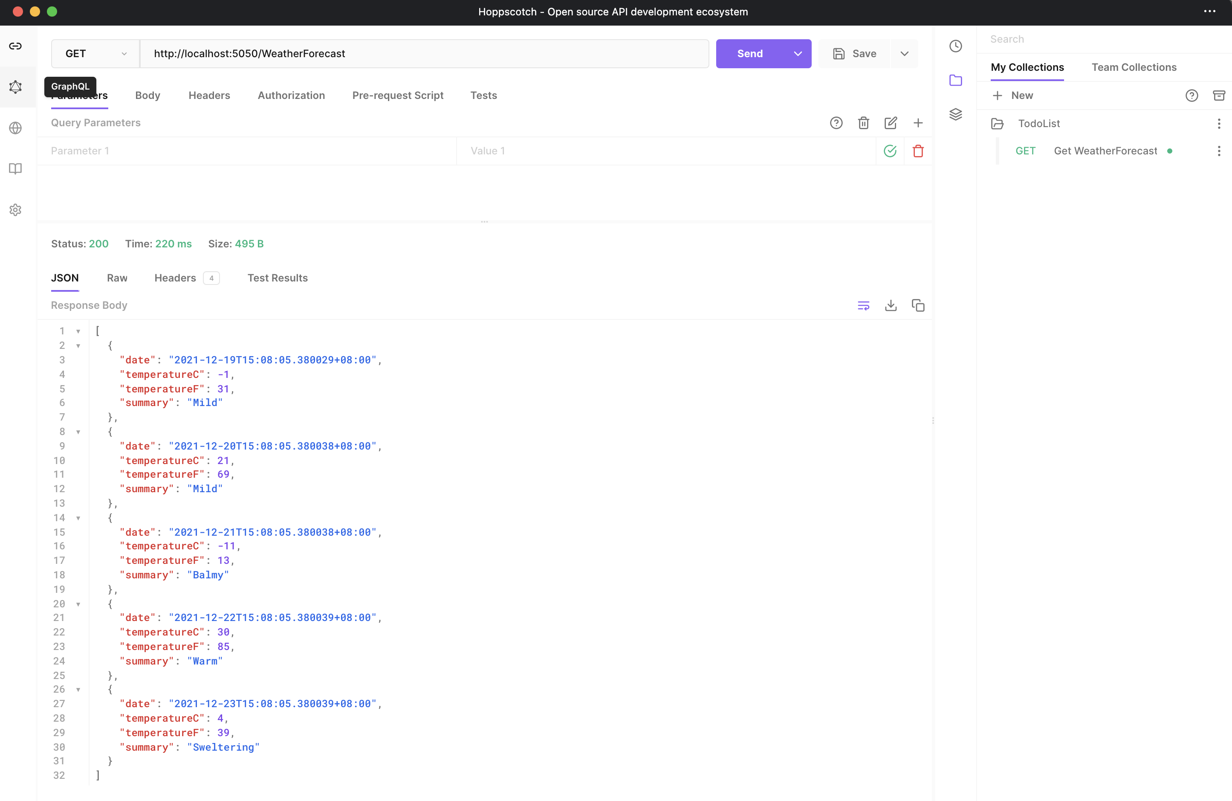The image size is (1232, 801).
Task: Open the History panel icon
Action: pyautogui.click(x=955, y=46)
